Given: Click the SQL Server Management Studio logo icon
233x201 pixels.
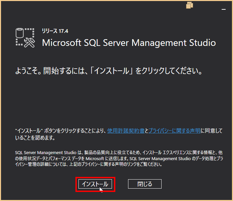Looking at the screenshot, I should click(25, 38).
